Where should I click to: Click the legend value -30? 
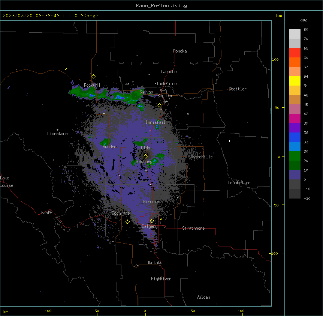coord(307,198)
